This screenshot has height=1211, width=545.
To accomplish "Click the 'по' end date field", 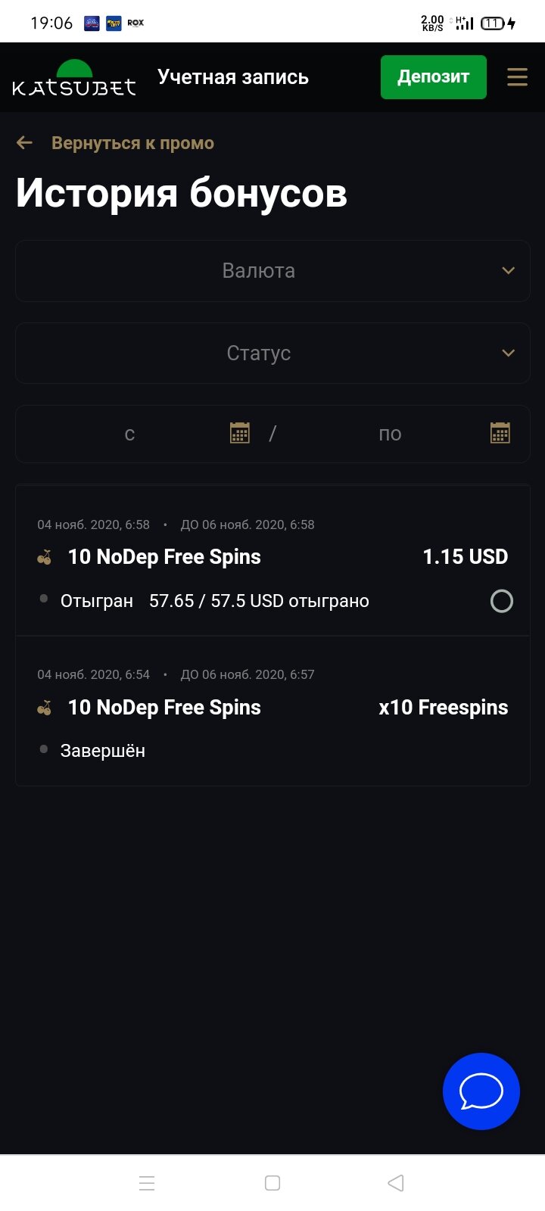I will click(x=390, y=434).
